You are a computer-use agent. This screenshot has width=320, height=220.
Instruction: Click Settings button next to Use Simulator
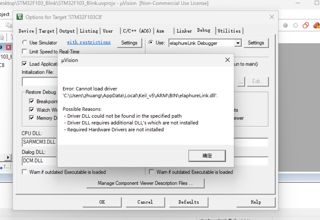129,43
